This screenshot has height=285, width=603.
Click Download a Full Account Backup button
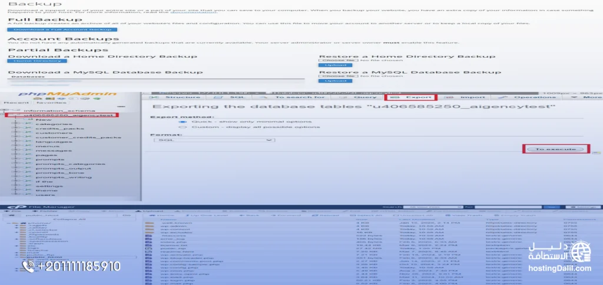pos(62,29)
